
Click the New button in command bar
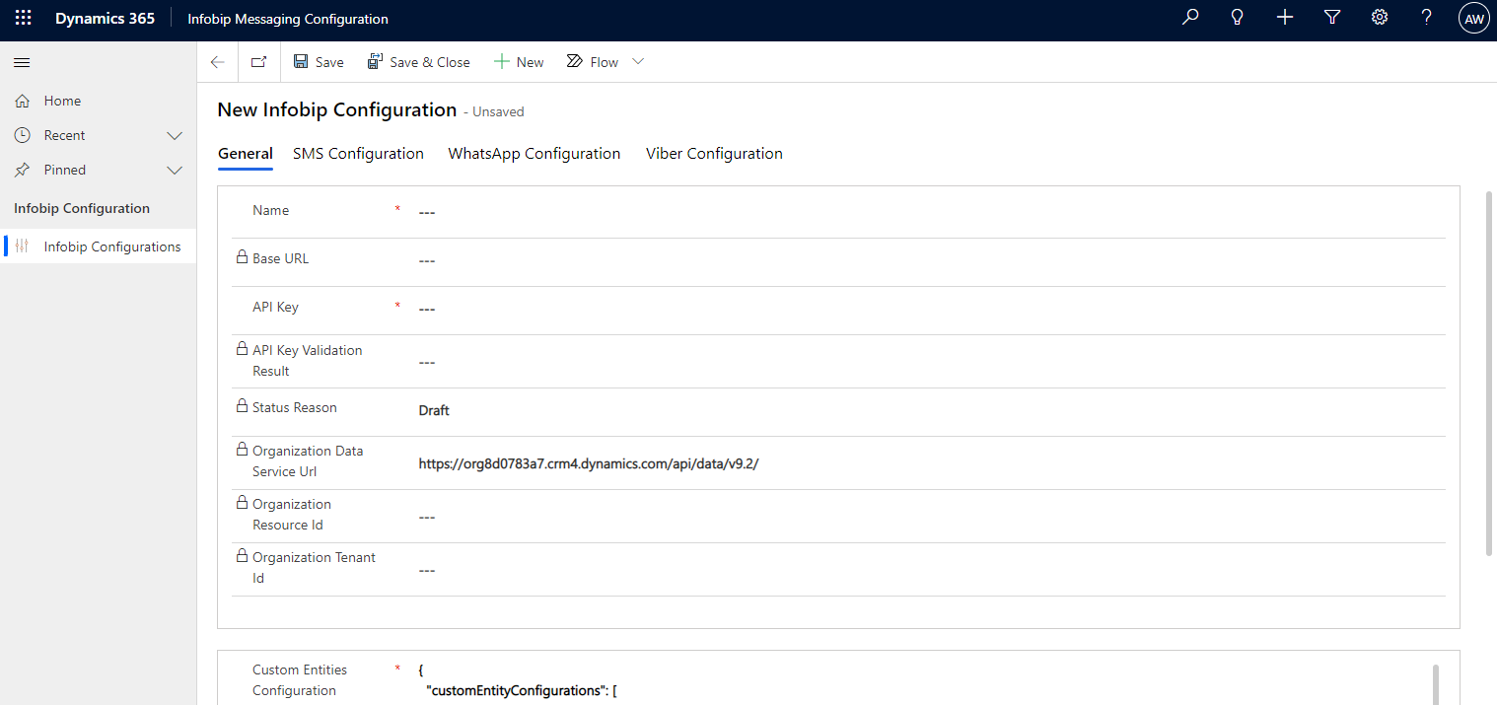(x=519, y=62)
